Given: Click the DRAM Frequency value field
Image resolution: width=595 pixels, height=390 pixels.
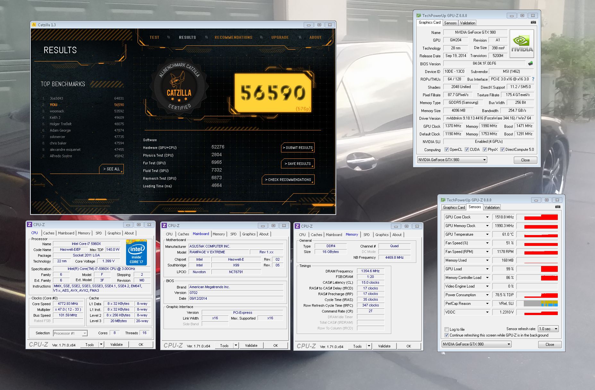Looking at the screenshot, I should (370, 271).
